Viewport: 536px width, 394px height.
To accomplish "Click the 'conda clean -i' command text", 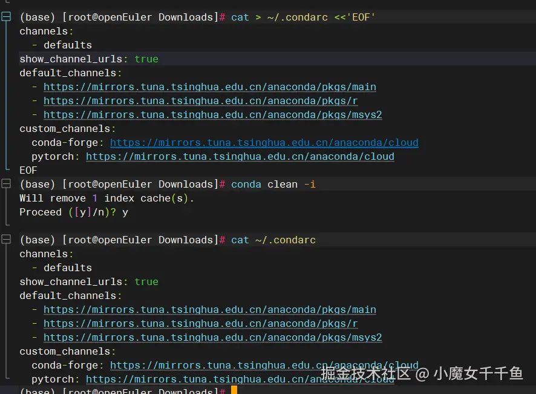I will 273,185.
